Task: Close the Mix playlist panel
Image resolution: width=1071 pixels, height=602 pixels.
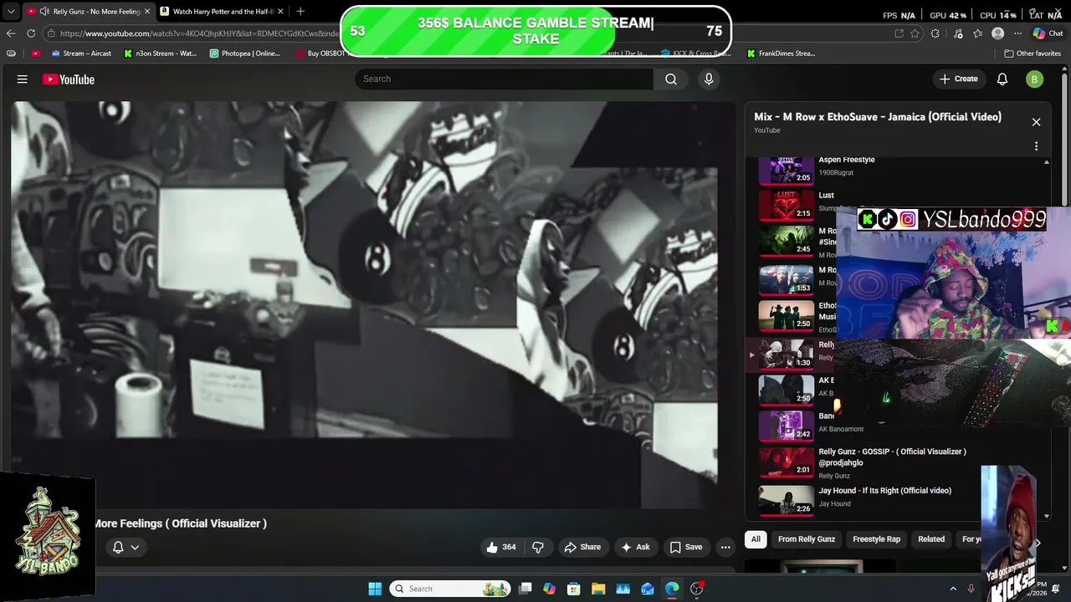Action: point(1036,122)
